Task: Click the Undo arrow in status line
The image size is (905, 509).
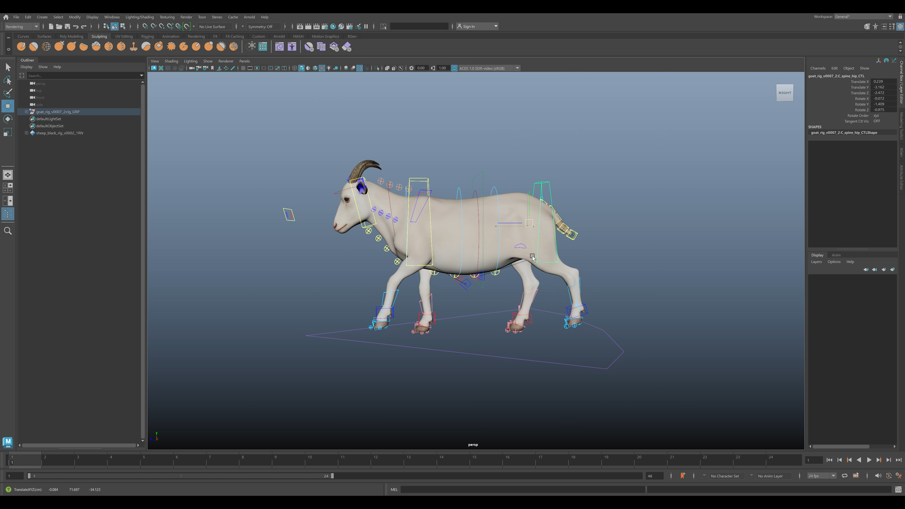Action: tap(75, 26)
